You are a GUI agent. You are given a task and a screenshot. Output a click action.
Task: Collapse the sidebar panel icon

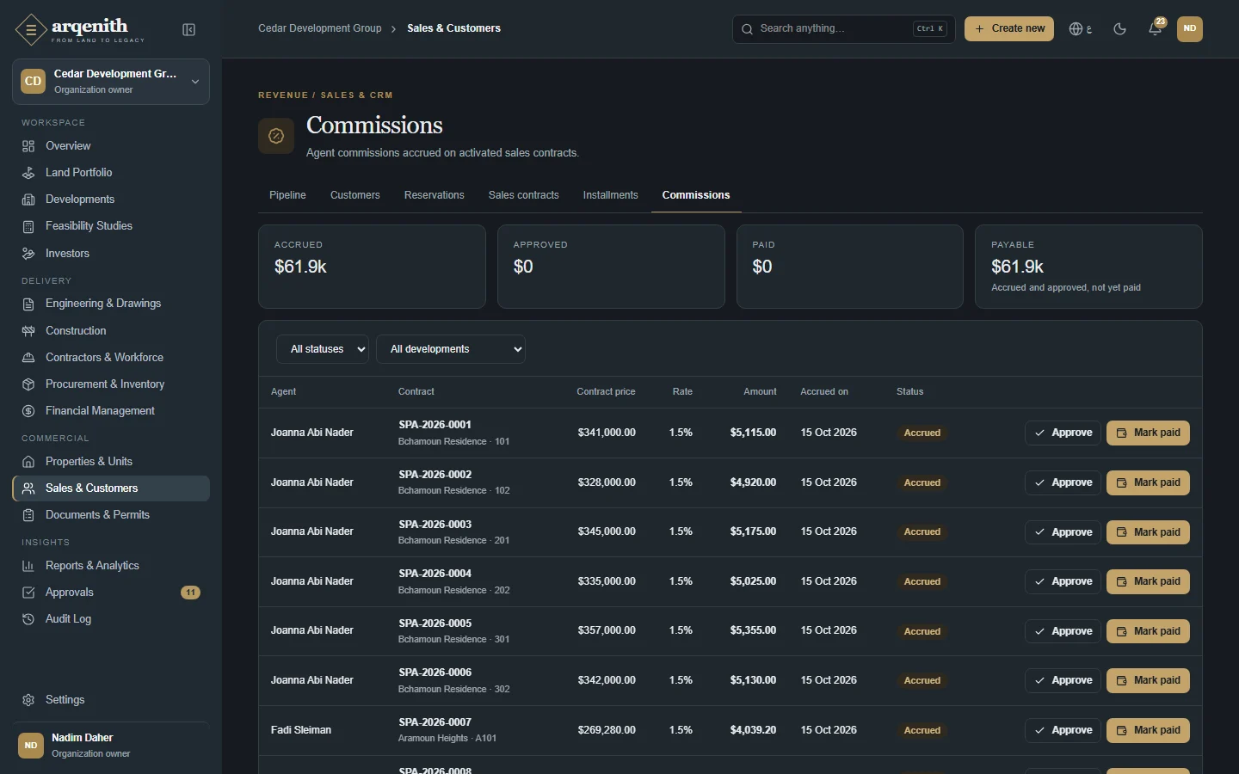[189, 30]
